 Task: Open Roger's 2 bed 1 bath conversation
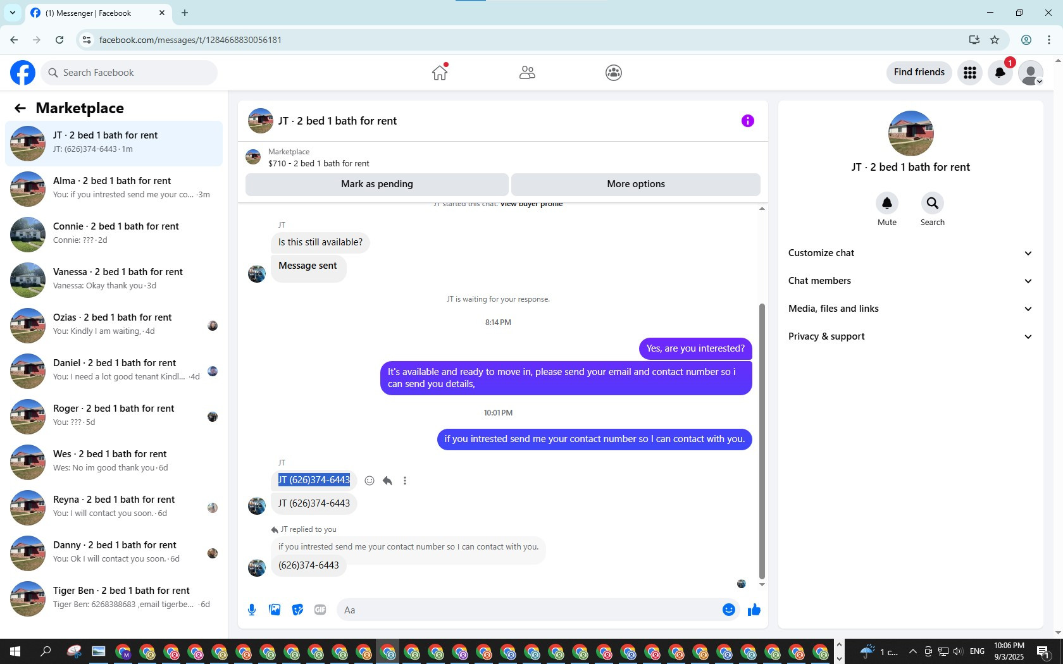[x=114, y=417]
